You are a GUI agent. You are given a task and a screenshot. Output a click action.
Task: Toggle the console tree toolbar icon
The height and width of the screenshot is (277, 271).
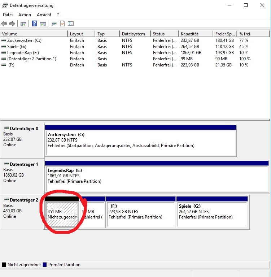coord(23,24)
